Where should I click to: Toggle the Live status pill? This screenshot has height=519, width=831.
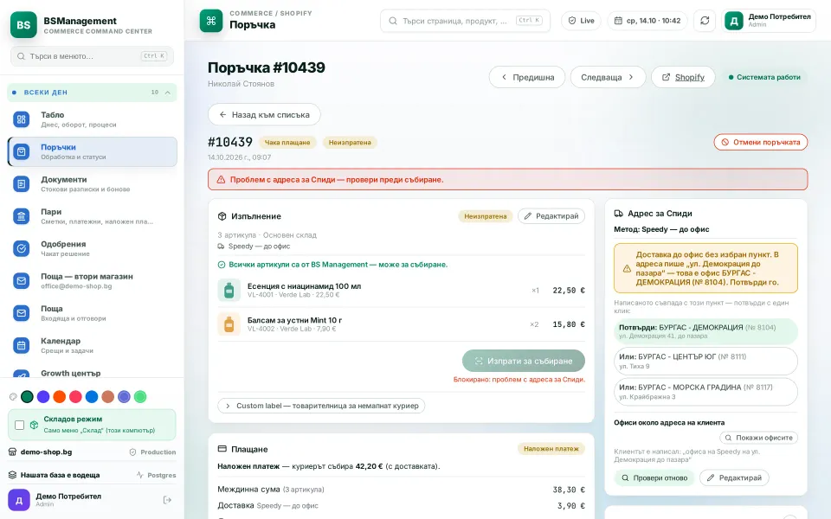coord(581,21)
